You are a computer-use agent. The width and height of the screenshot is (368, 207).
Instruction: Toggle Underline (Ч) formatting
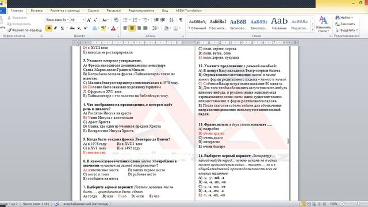point(62,28)
